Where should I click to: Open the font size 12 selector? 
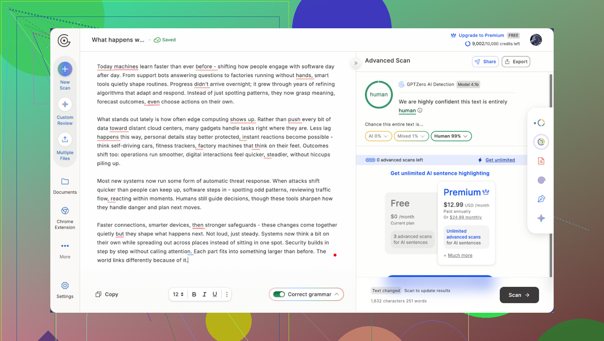[178, 294]
